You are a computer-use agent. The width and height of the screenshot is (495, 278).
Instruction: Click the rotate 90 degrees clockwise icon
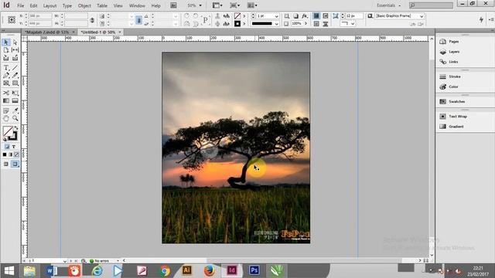186,16
